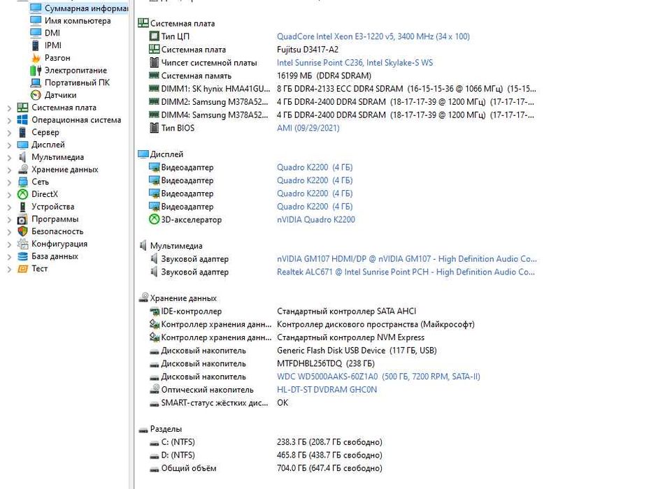Select the Общий объём row
Image resolution: width=665 pixels, height=489 pixels.
(x=266, y=468)
